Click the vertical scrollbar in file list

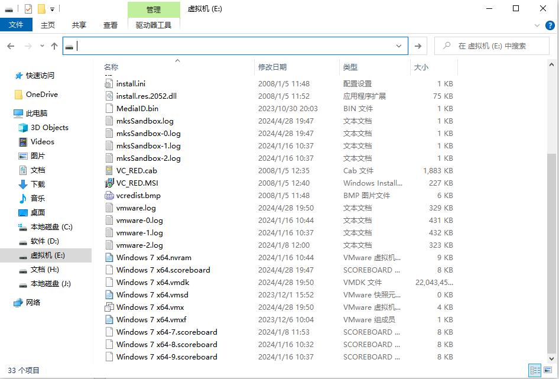pos(552,207)
